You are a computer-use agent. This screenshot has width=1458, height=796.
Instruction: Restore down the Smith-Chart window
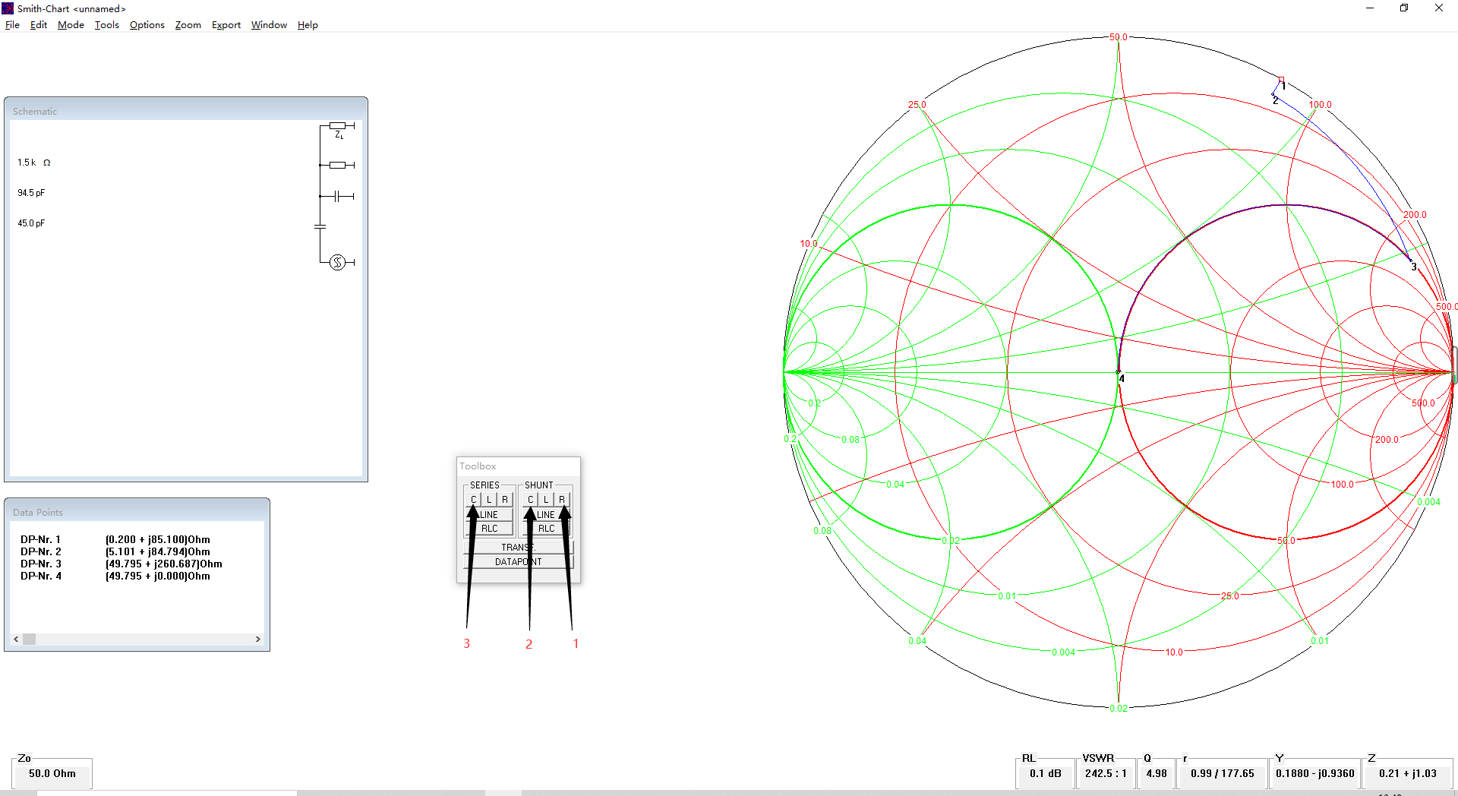pos(1404,8)
